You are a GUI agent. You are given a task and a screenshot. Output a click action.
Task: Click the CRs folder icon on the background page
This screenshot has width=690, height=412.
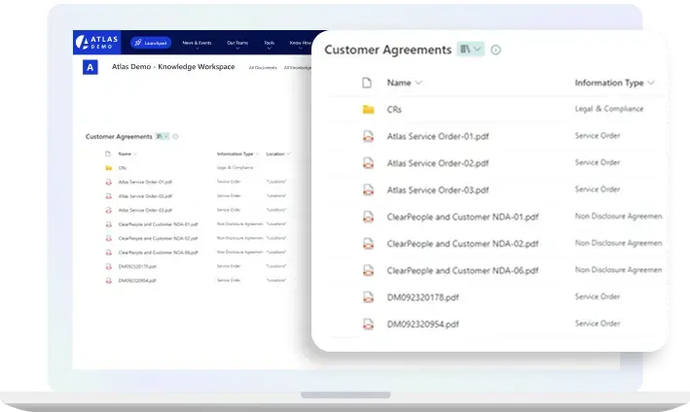[x=108, y=168]
